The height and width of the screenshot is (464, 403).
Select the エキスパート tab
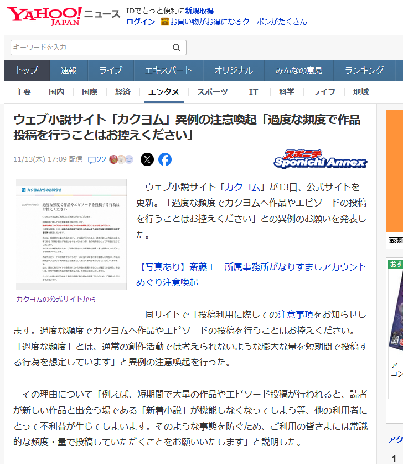coord(168,70)
